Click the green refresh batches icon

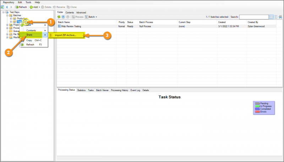click(59, 17)
